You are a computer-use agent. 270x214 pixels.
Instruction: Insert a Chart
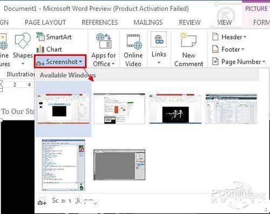pos(49,49)
